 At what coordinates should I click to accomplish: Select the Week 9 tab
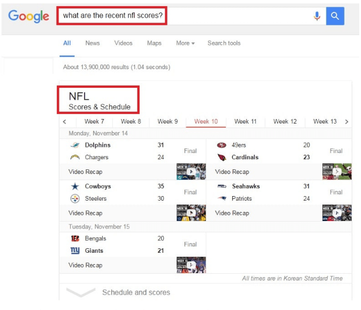(167, 122)
